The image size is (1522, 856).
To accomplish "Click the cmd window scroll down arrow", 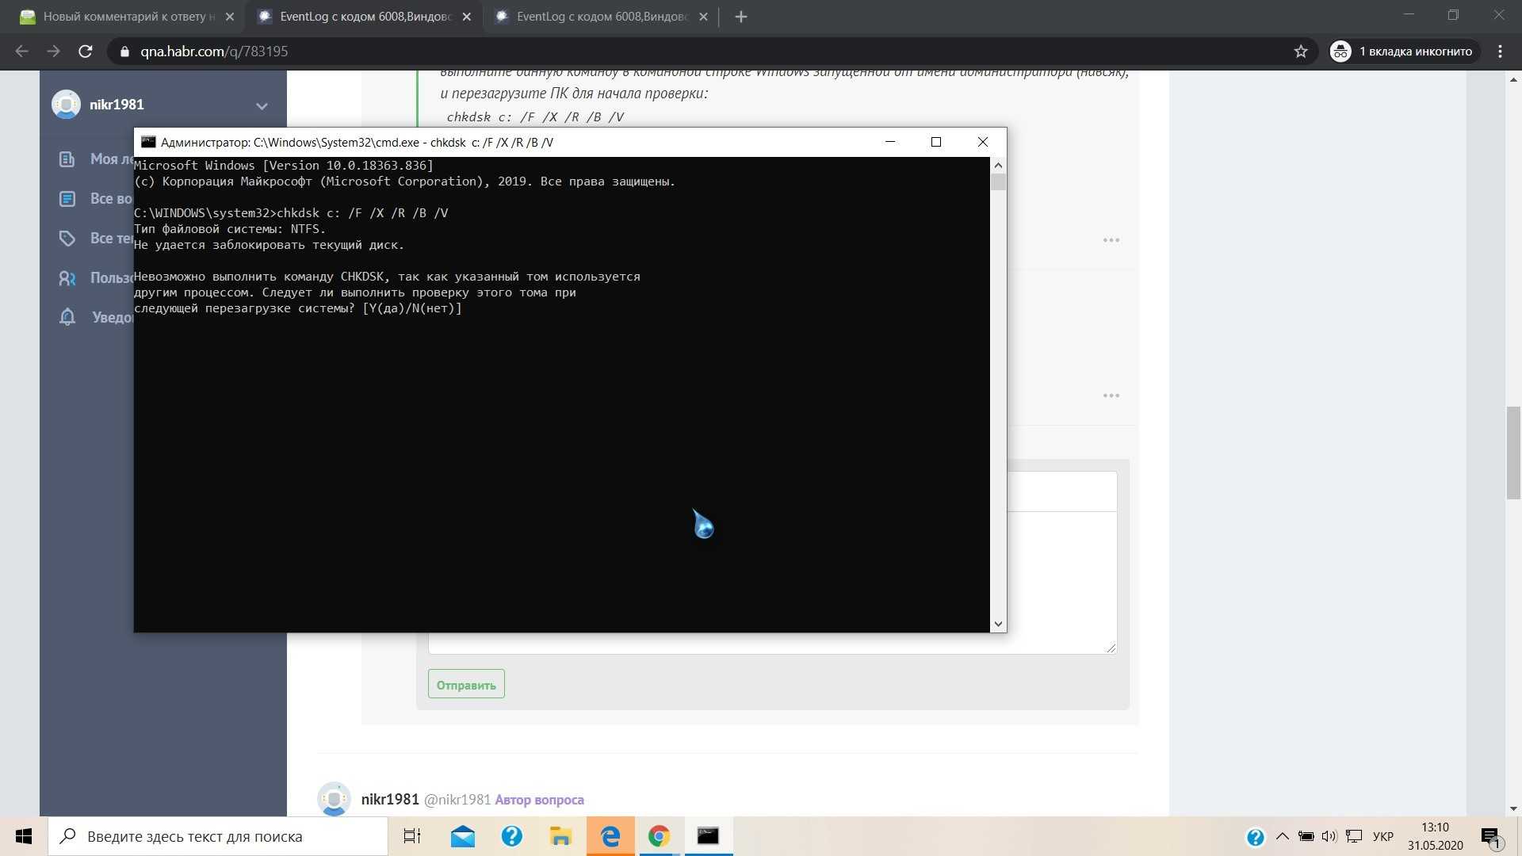I will 998,624.
